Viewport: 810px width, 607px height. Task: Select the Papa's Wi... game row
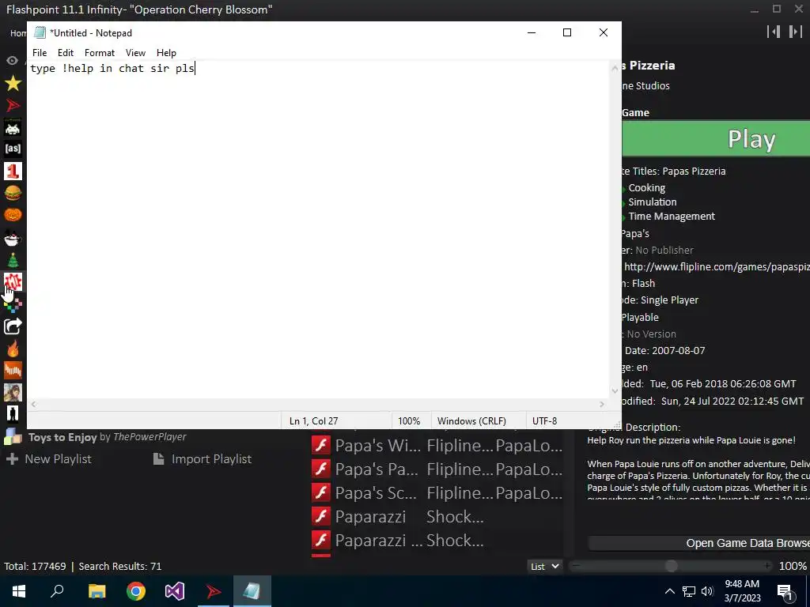pyautogui.click(x=437, y=446)
